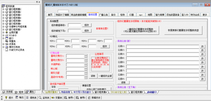Expand the 窗口程序集3 tree node
This screenshot has width=211, height=101.
(3, 15)
